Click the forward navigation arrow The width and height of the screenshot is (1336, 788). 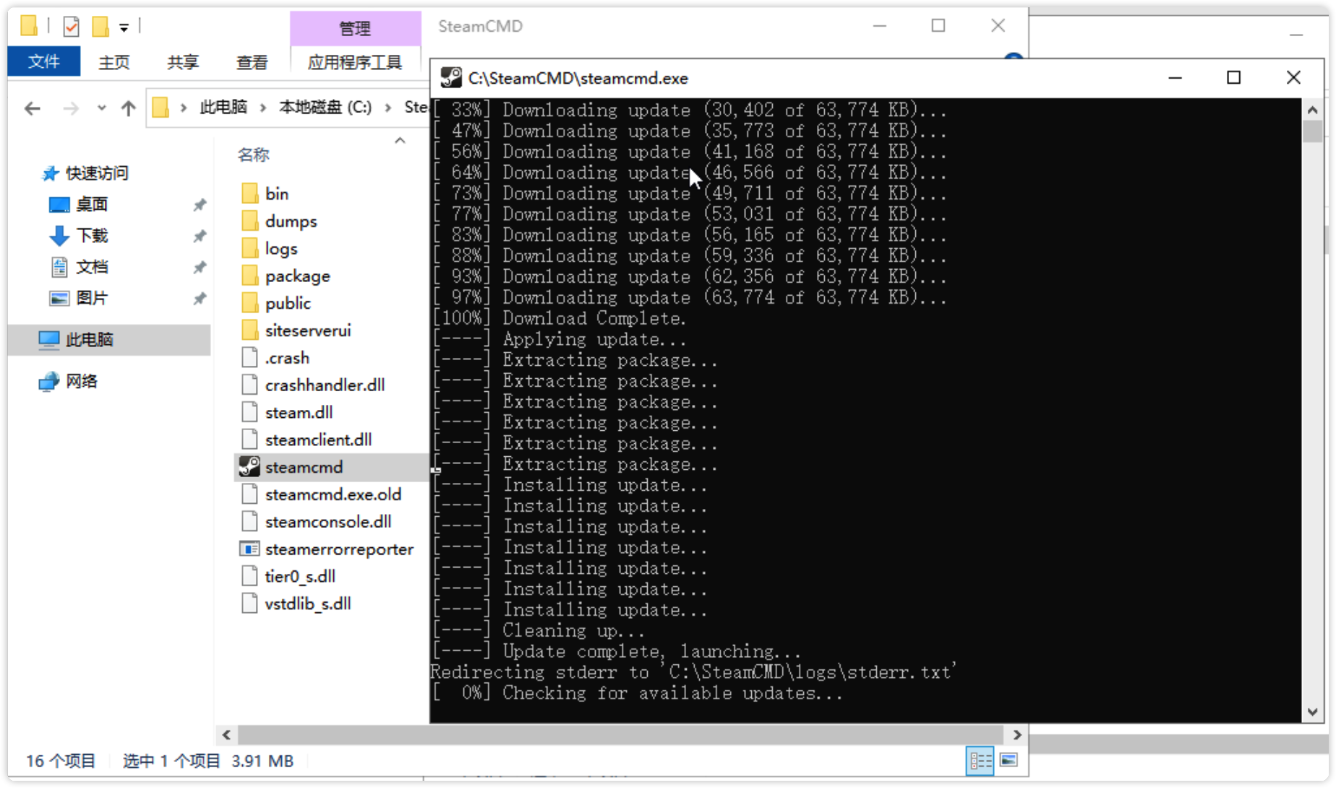click(71, 108)
